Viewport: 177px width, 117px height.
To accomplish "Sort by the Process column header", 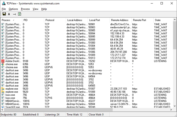I will pos(11,20).
